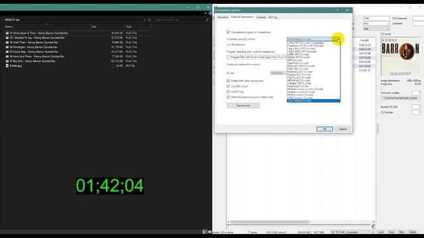424x238 pixels.
Task: Toggle 'Check for external programs return code'
Action: [228, 97]
